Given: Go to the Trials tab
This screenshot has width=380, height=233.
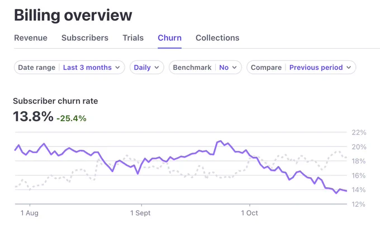Looking at the screenshot, I should click(x=133, y=38).
